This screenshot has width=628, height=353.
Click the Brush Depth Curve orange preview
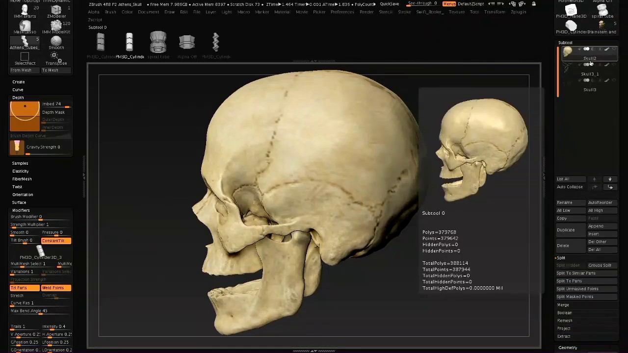pos(25,117)
